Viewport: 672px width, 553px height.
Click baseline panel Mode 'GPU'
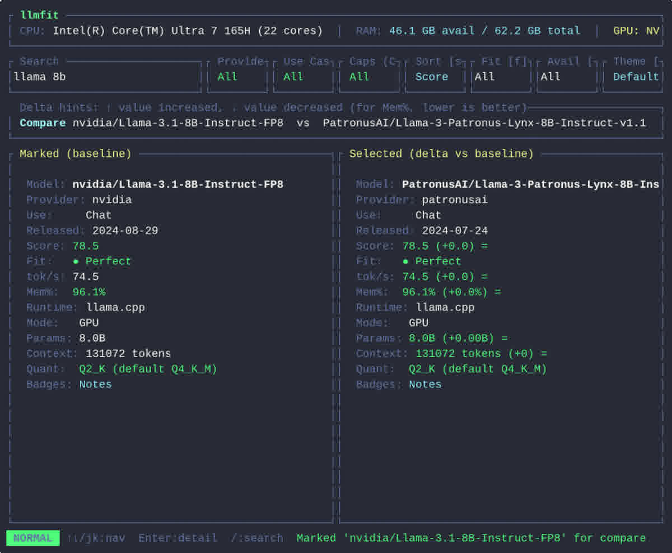[x=89, y=323]
